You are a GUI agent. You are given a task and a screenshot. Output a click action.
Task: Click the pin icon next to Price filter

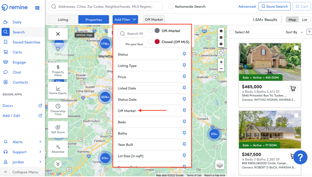pos(184,77)
